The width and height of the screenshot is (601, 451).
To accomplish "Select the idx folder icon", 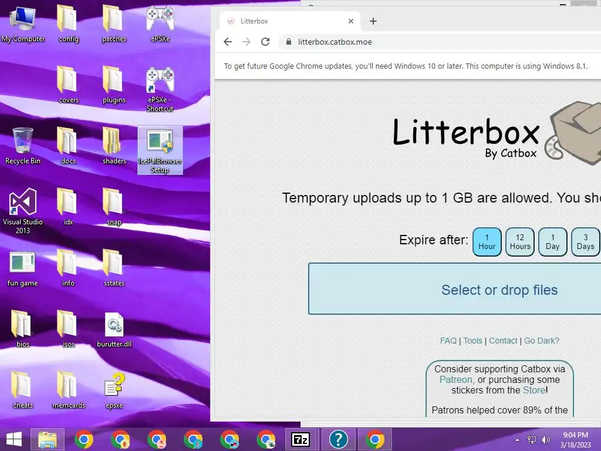I will pyautogui.click(x=68, y=206).
